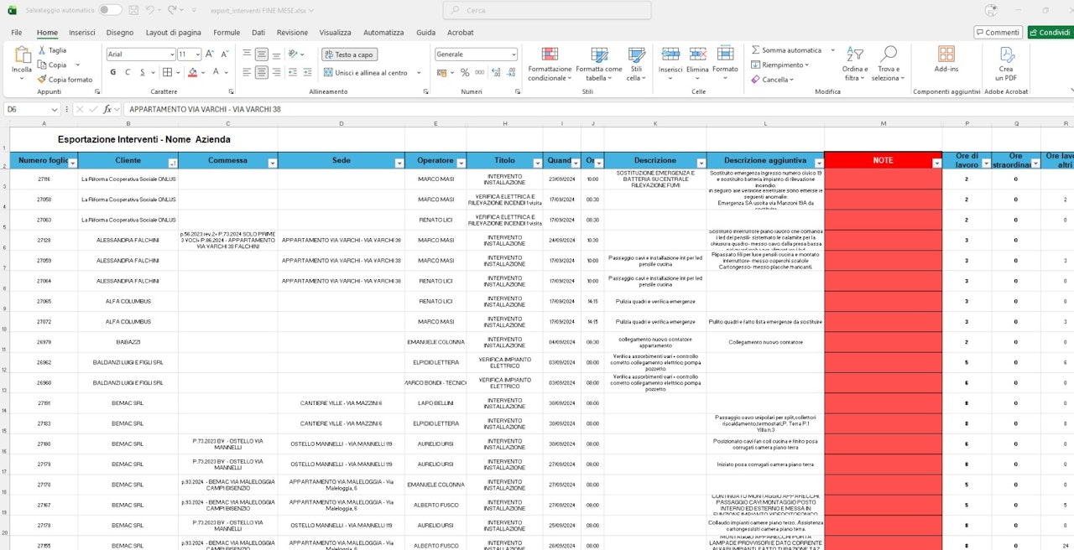The image size is (1074, 550).
Task: Switch to the Inserisci tab
Action: click(82, 32)
